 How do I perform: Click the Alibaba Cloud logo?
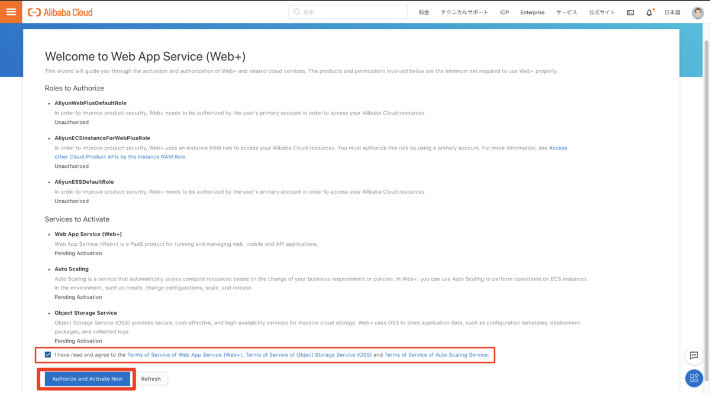point(60,12)
